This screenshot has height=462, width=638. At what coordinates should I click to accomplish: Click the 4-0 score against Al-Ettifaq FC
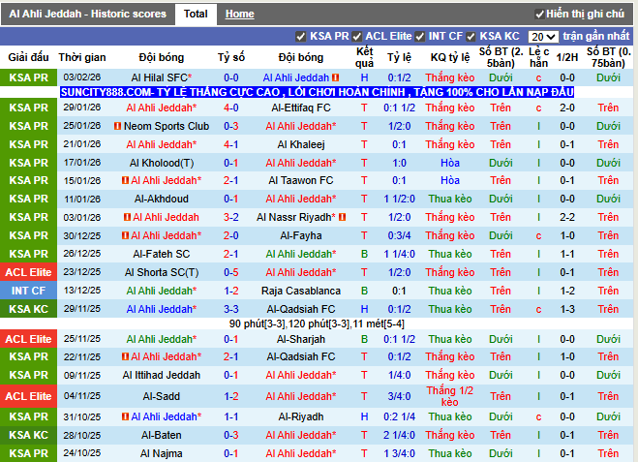(231, 108)
